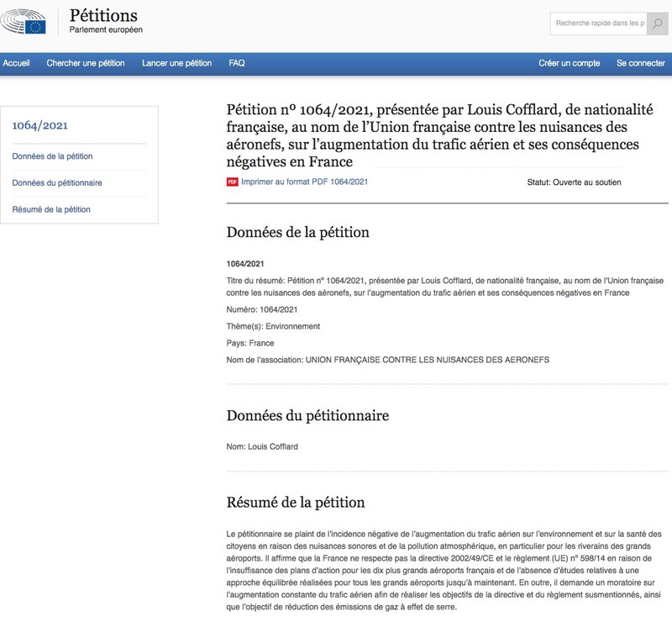Screen dimensions: 672x627
Task: Click the Données de la pétition section heading
Action: click(298, 232)
